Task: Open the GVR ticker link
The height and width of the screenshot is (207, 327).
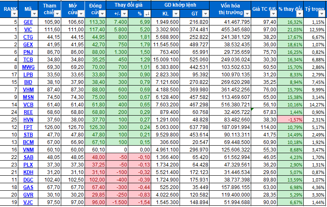Action: tap(28, 195)
